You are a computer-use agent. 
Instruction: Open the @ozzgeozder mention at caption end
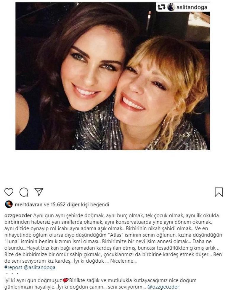click(163, 287)
